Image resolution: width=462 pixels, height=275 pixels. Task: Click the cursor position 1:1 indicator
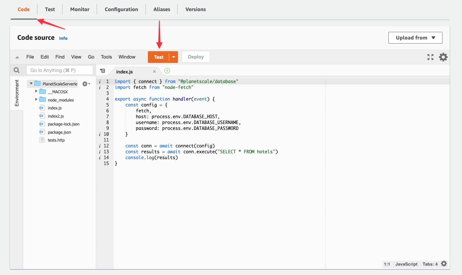click(x=387, y=264)
